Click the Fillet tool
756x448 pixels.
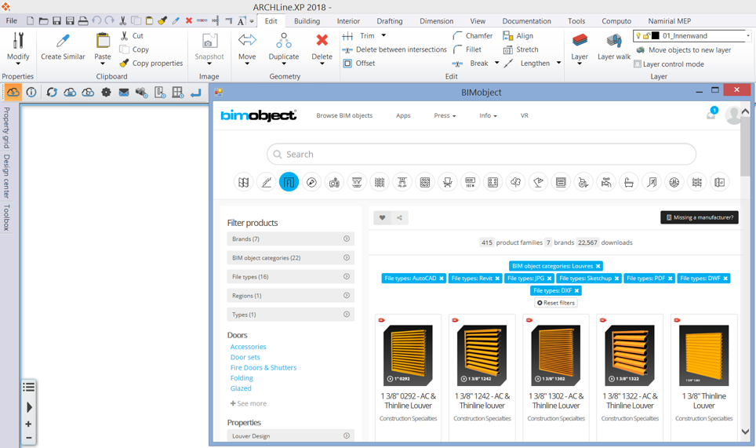467,49
